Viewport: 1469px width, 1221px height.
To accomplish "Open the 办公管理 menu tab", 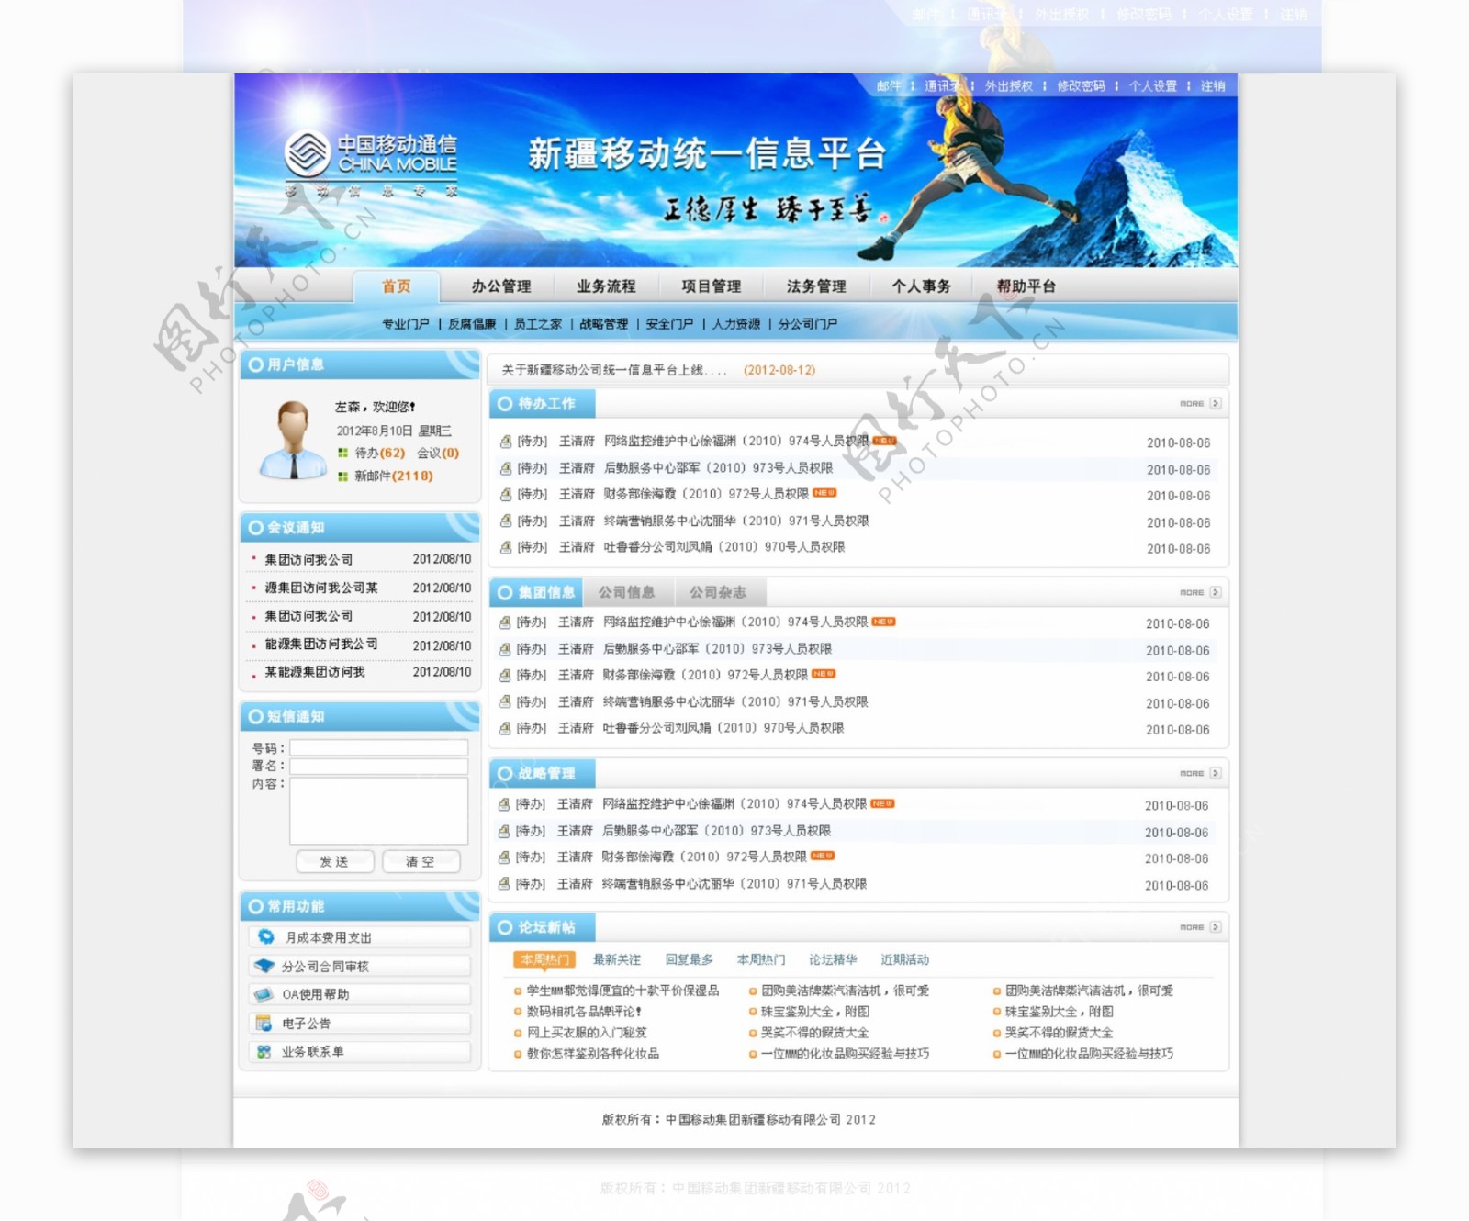I will tap(501, 286).
